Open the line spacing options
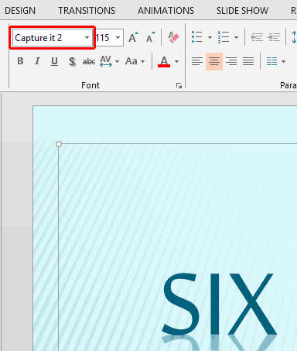This screenshot has height=351, width=297. coord(294,37)
